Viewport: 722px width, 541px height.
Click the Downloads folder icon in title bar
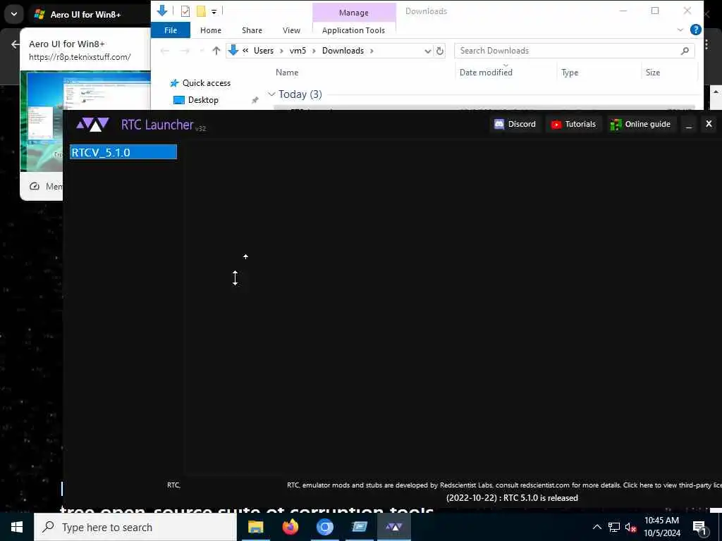point(161,11)
